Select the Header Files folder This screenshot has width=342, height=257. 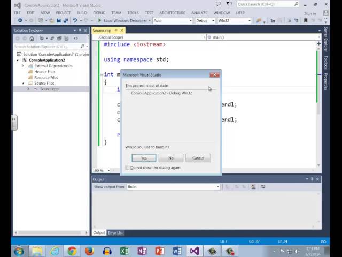tap(44, 72)
